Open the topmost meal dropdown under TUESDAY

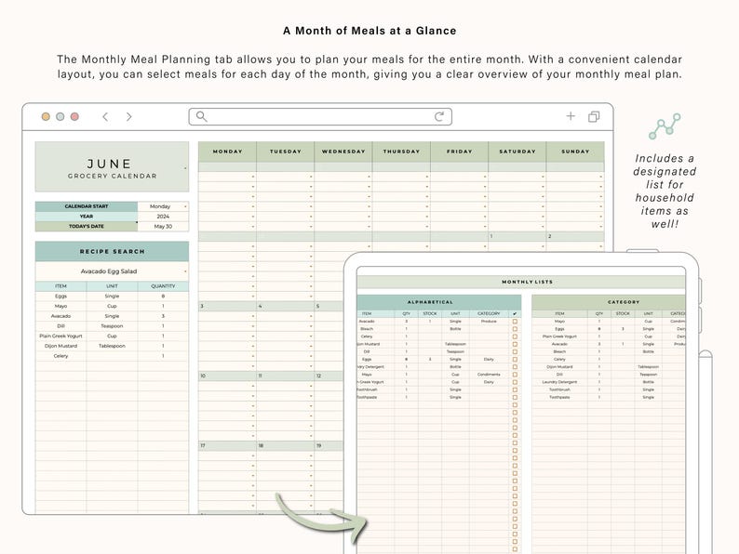tap(311, 177)
